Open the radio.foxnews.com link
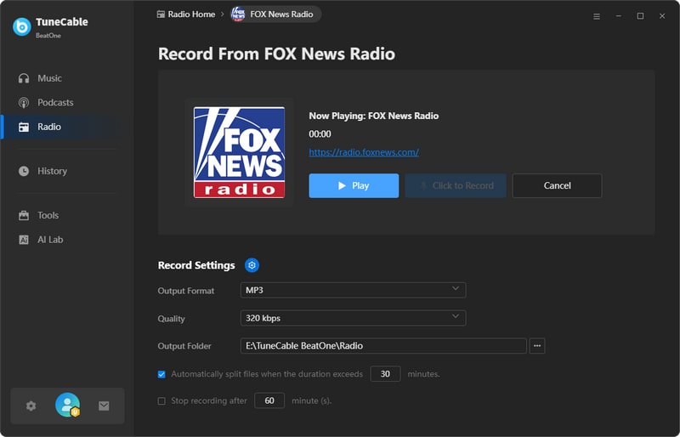The height and width of the screenshot is (437, 680). tap(364, 152)
